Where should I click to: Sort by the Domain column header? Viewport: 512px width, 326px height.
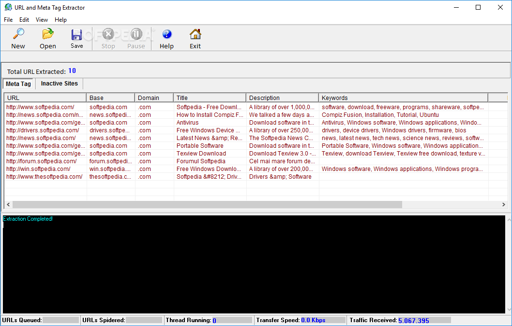154,98
